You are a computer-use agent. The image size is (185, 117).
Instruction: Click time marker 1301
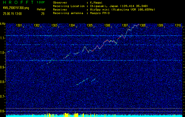click(x=19, y=25)
